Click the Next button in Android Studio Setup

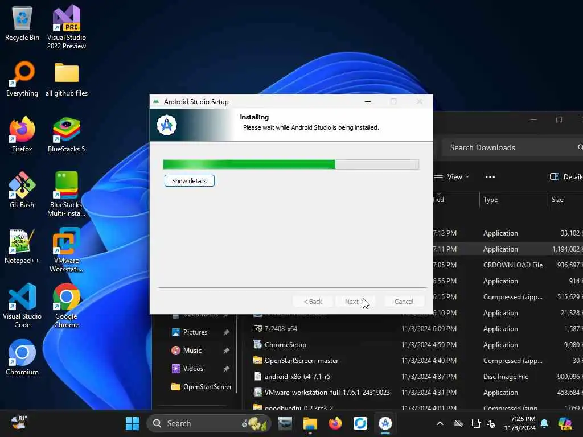(355, 302)
